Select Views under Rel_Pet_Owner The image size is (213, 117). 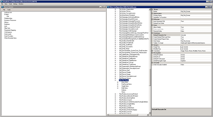[123, 92]
